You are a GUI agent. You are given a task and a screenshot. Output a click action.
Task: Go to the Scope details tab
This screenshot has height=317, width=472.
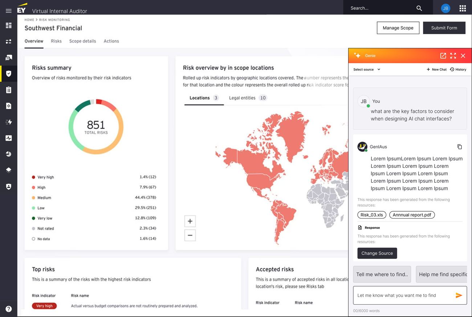coord(83,41)
